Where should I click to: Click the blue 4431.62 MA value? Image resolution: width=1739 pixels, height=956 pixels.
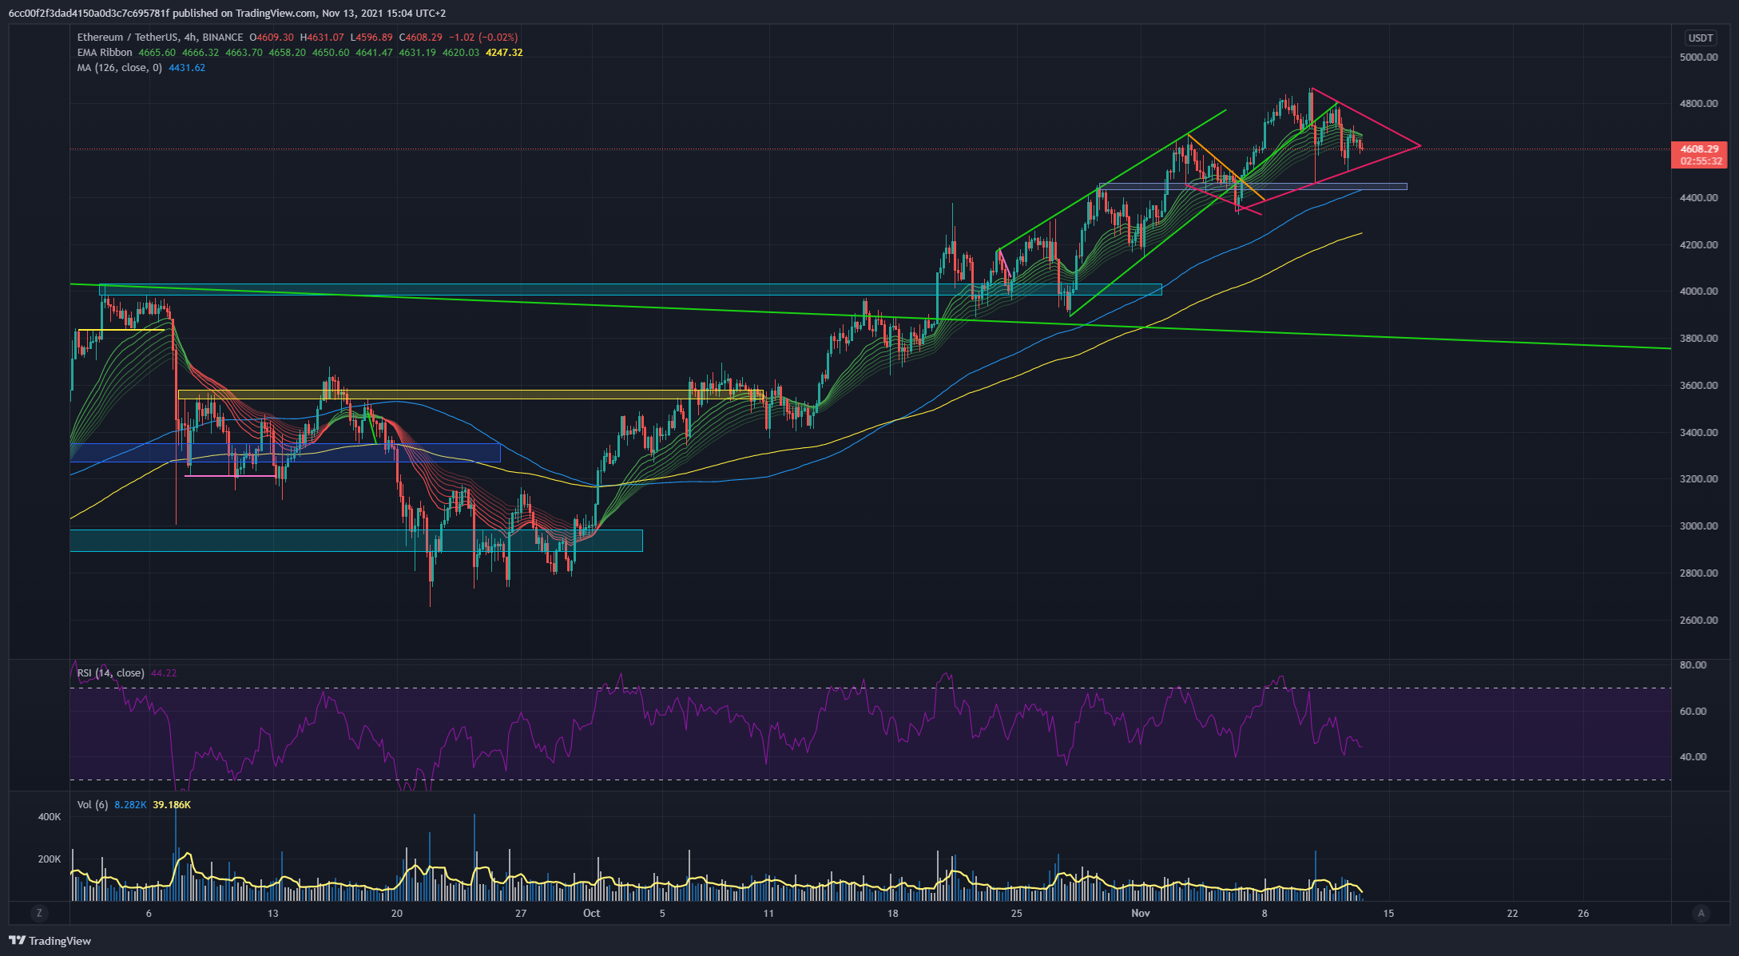tap(187, 68)
